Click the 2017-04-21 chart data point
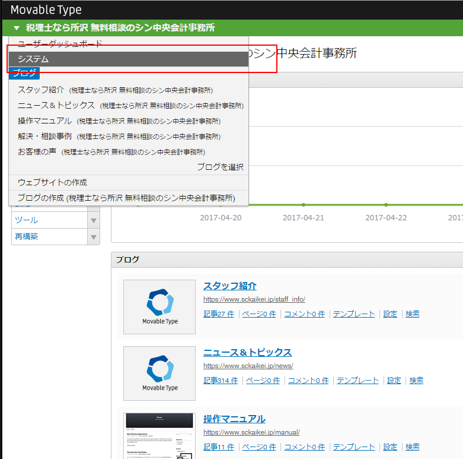This screenshot has width=463, height=459. (x=304, y=205)
